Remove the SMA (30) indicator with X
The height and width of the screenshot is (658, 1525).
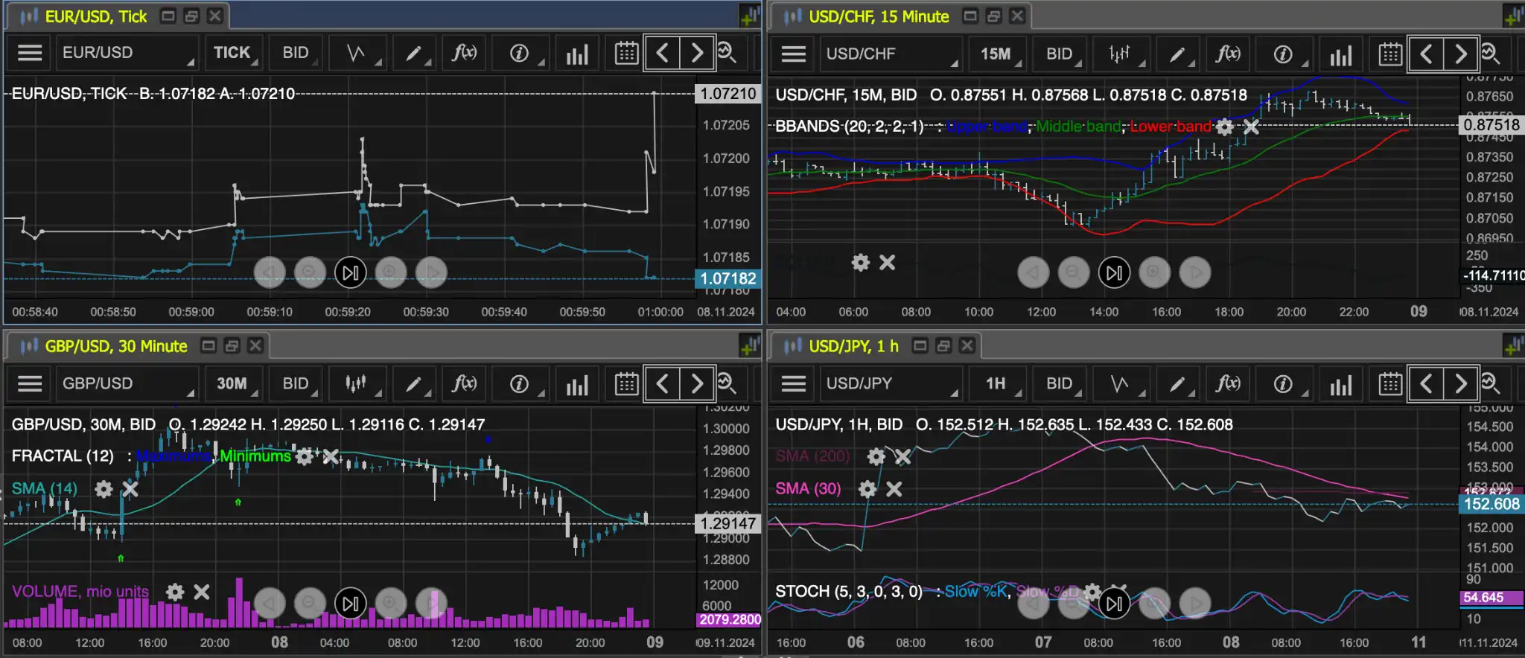coord(894,489)
